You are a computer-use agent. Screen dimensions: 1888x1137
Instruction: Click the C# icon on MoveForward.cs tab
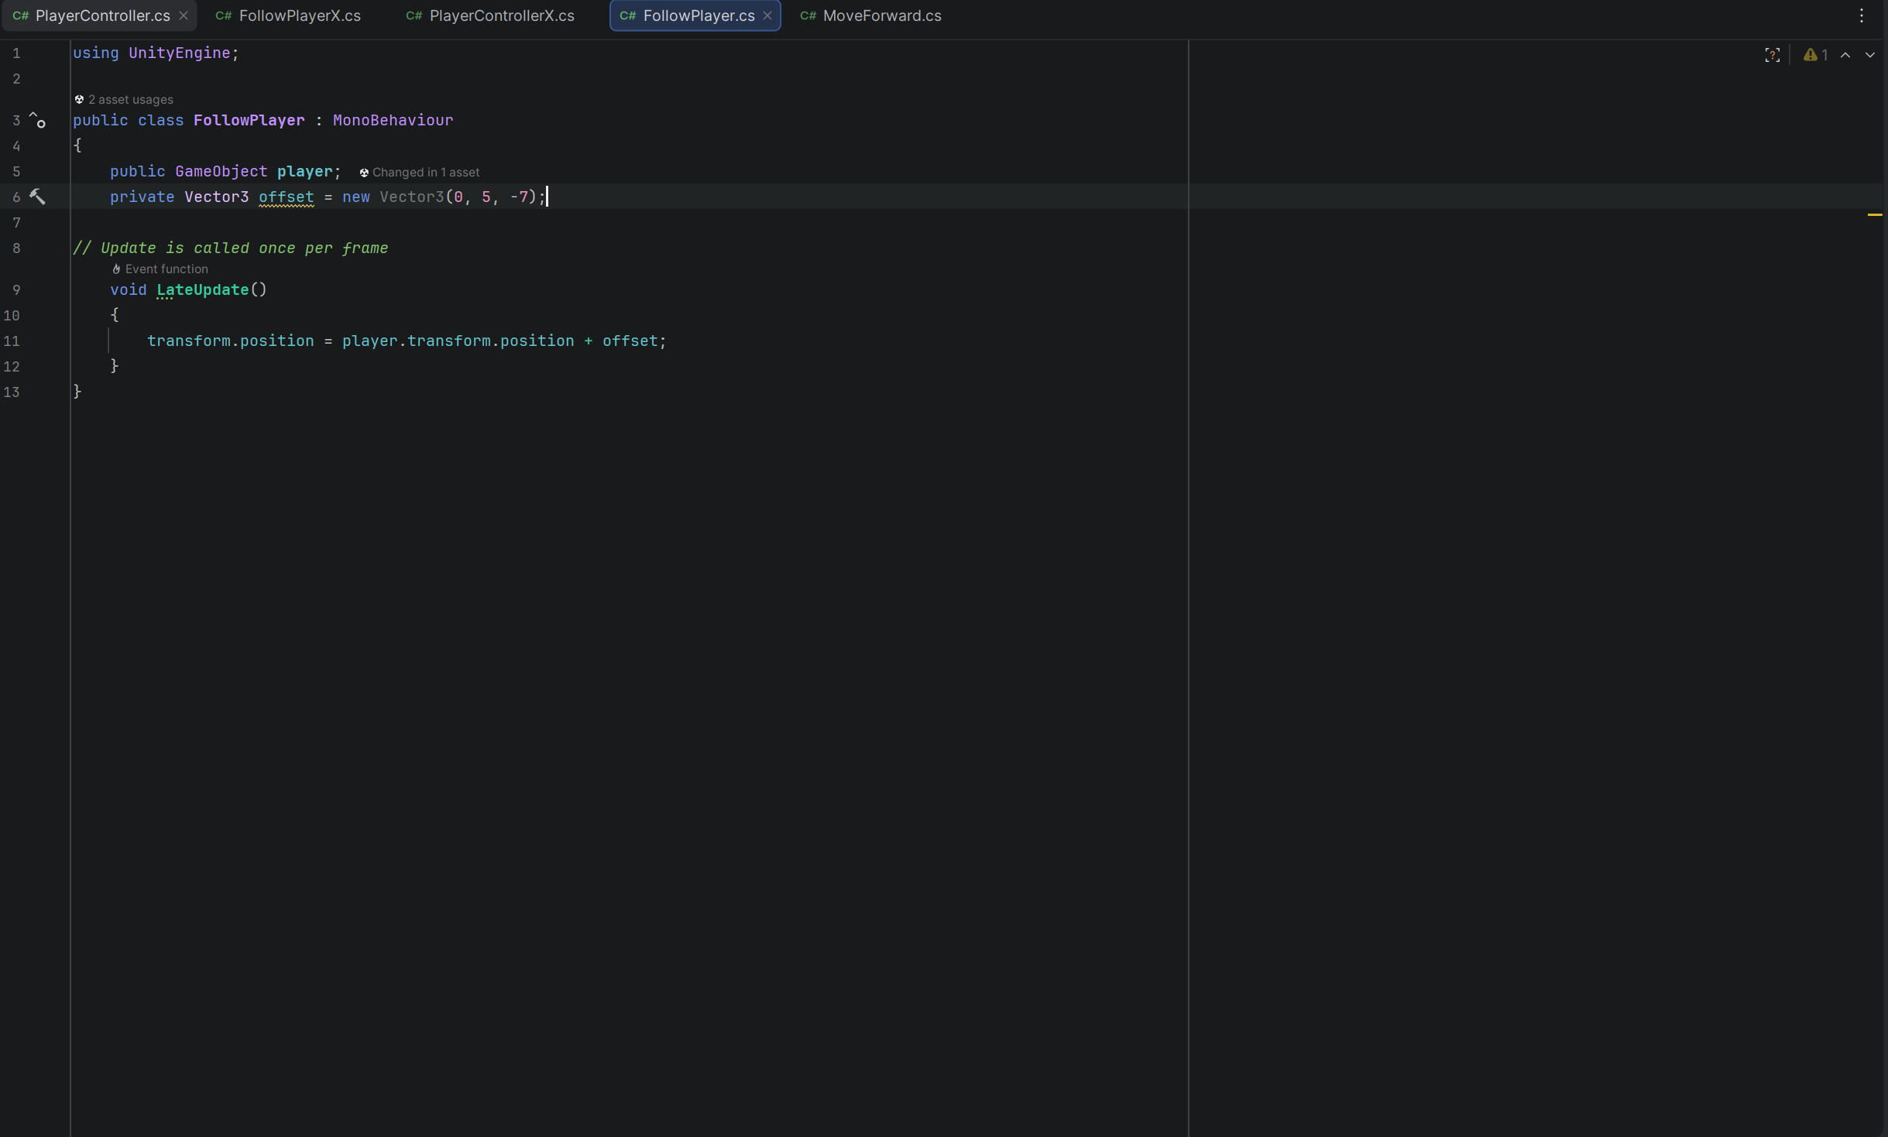808,15
